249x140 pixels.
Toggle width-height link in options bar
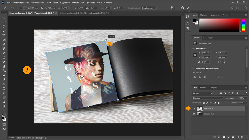71,8
